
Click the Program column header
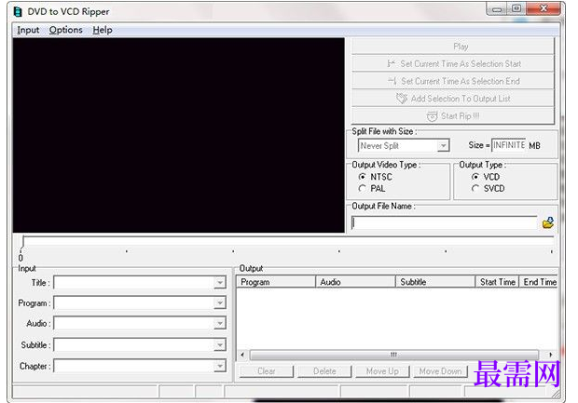point(276,282)
